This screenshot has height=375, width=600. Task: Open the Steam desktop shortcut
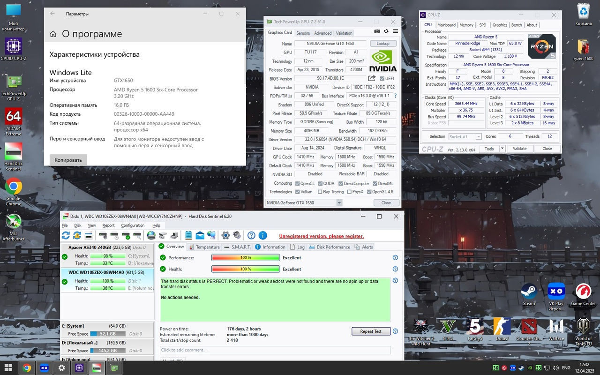point(529,294)
